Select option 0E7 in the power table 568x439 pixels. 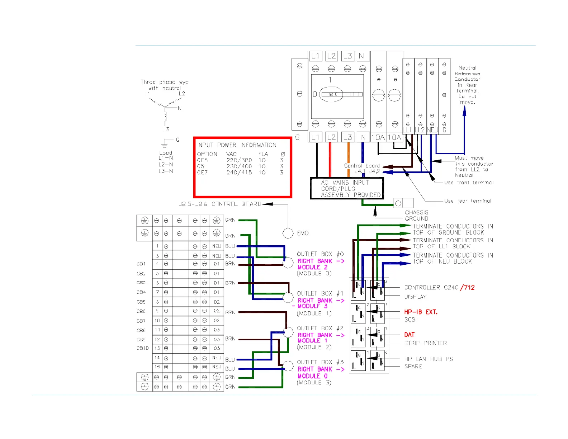tap(202, 173)
